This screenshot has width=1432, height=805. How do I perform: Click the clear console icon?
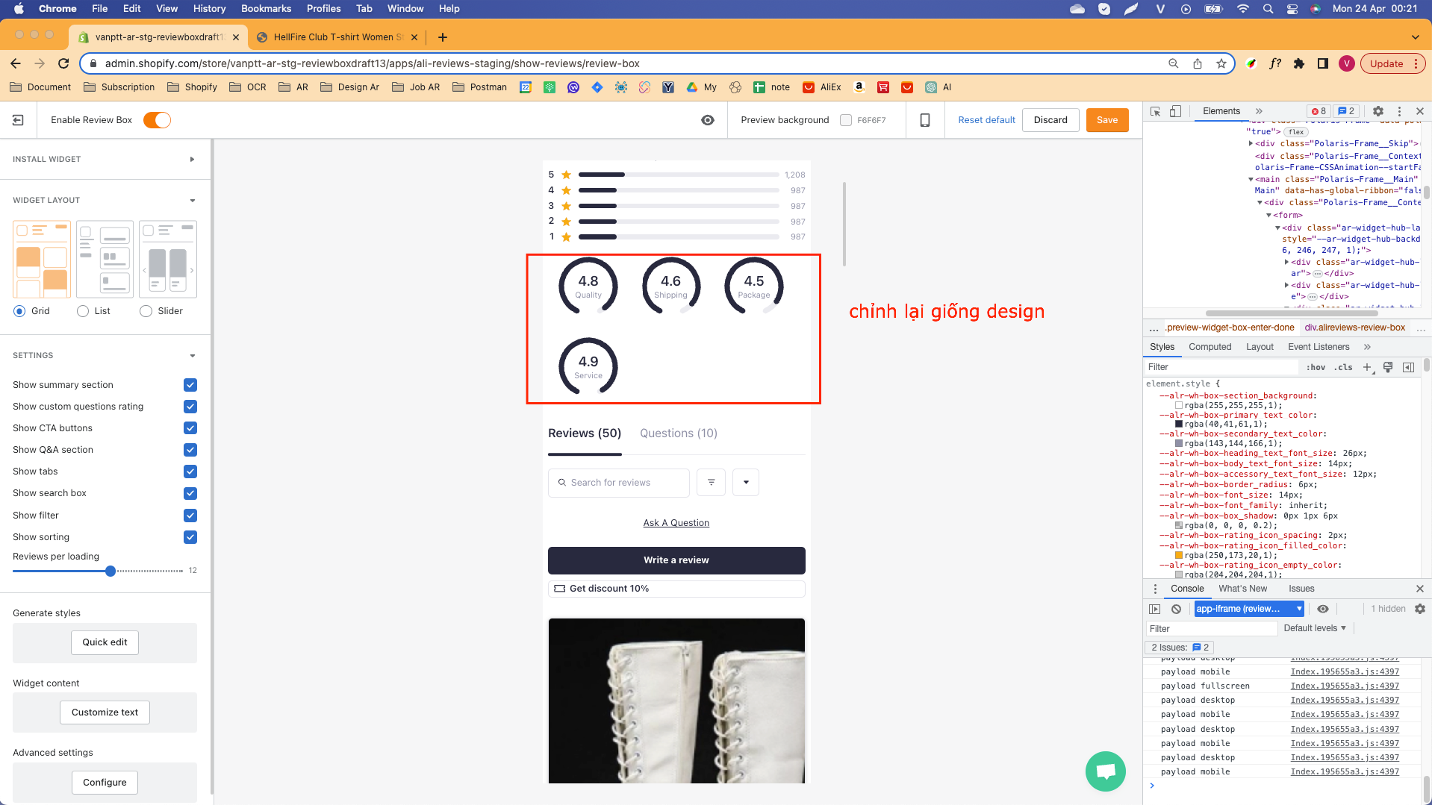(1176, 609)
